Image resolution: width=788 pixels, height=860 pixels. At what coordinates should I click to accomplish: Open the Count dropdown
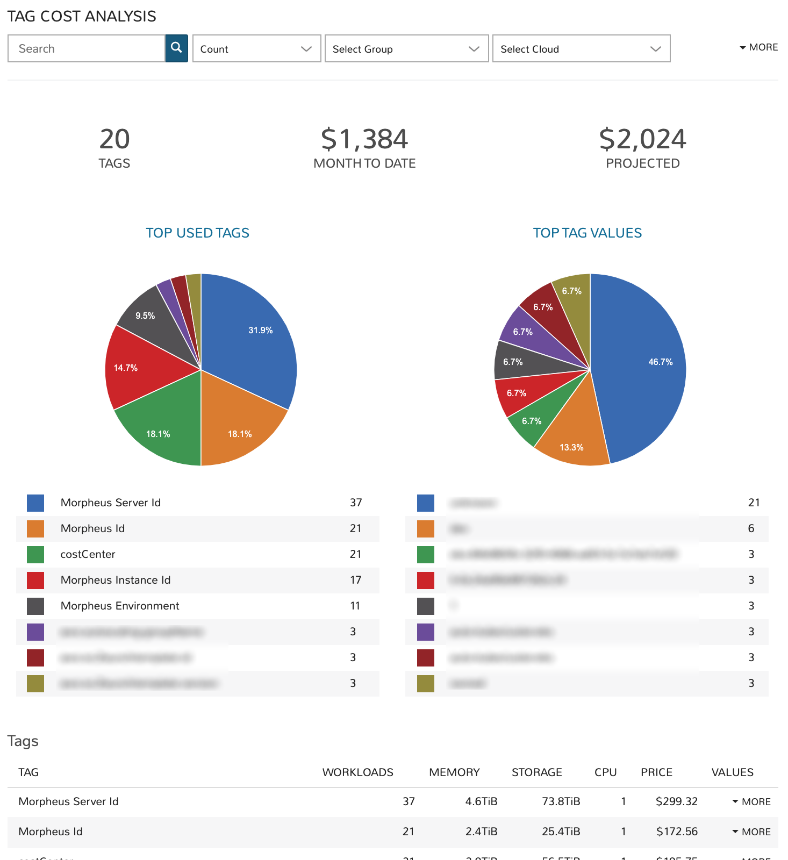[256, 48]
